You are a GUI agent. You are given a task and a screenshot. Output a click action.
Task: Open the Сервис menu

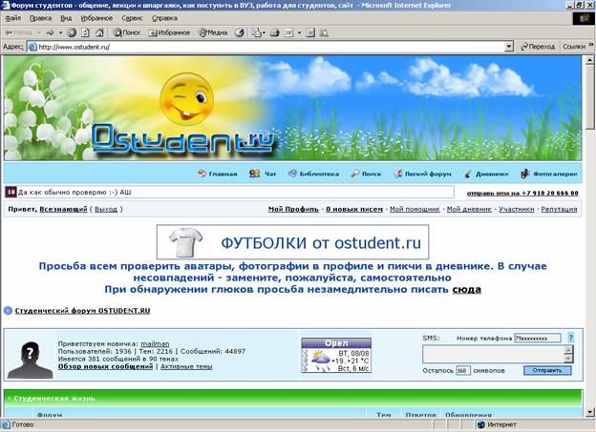[132, 18]
